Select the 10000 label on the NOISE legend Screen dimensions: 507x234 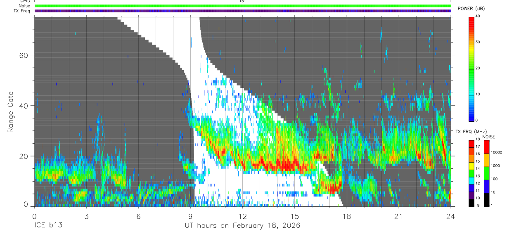coord(496,152)
